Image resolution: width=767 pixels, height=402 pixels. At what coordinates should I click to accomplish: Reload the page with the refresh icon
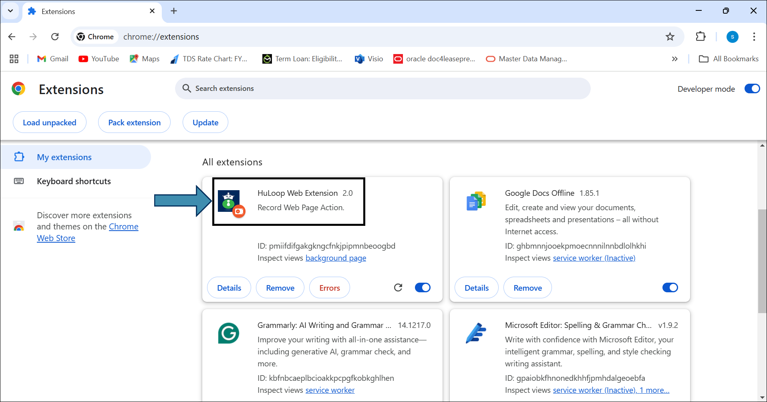point(55,37)
